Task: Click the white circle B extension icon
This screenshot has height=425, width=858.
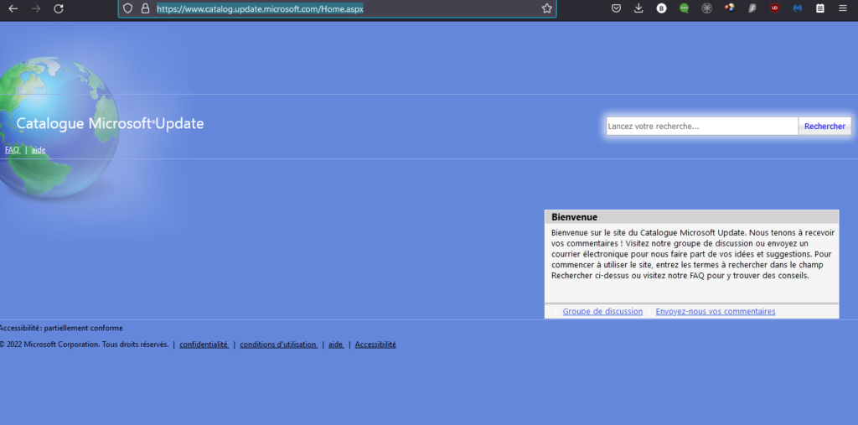Action: coord(662,8)
